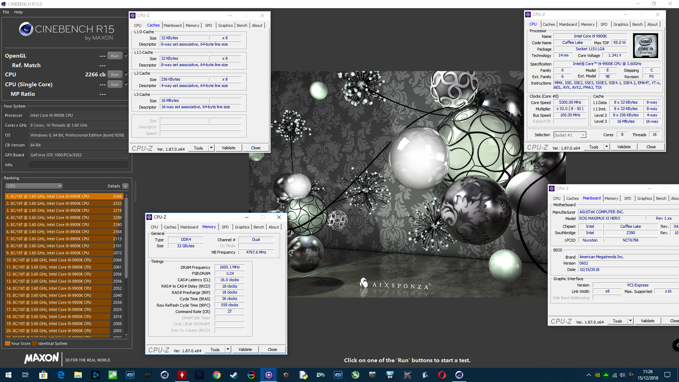Viewport: 679px width, 382px height.
Task: Run the CPU benchmark
Action: coord(115,74)
